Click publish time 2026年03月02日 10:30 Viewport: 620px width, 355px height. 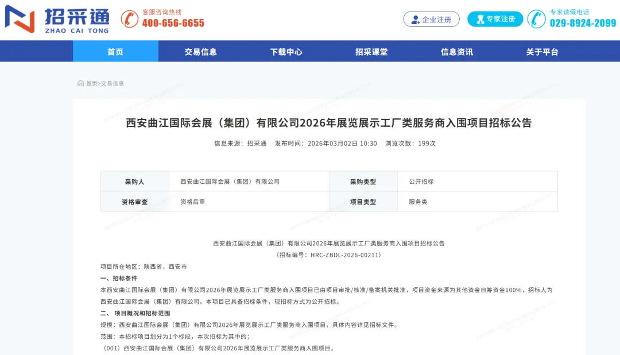tap(326, 143)
